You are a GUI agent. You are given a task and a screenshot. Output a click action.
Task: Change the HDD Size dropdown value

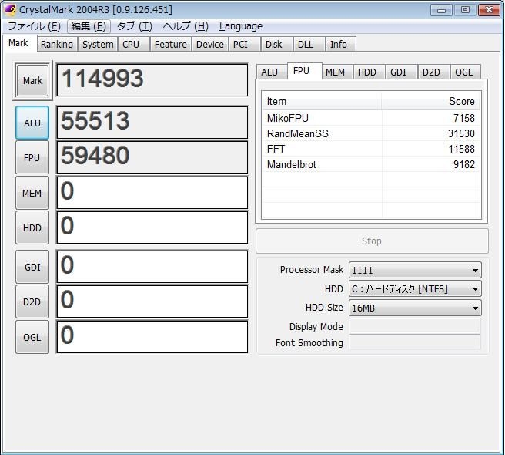coord(415,308)
